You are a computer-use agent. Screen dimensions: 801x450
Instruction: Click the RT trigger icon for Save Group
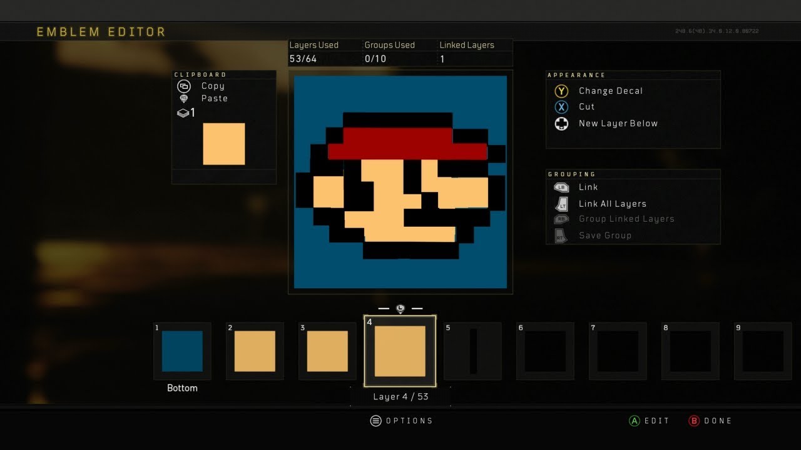pos(561,236)
